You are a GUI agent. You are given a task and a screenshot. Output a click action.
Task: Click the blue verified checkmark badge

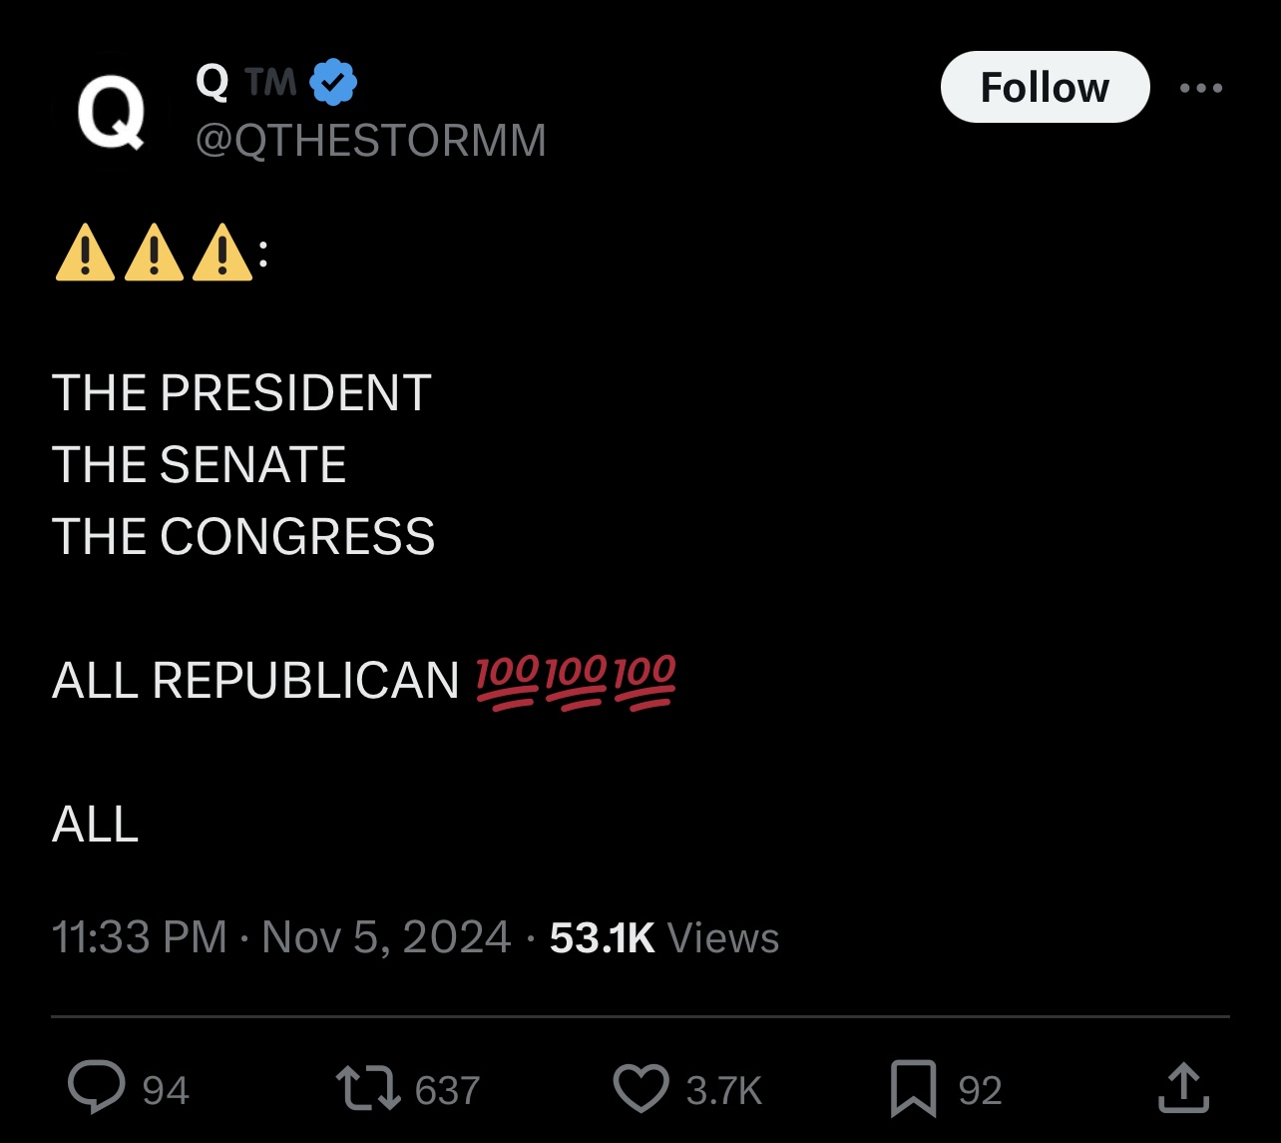tap(334, 83)
